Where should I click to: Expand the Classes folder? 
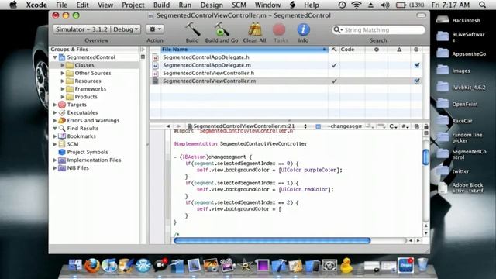click(x=63, y=65)
